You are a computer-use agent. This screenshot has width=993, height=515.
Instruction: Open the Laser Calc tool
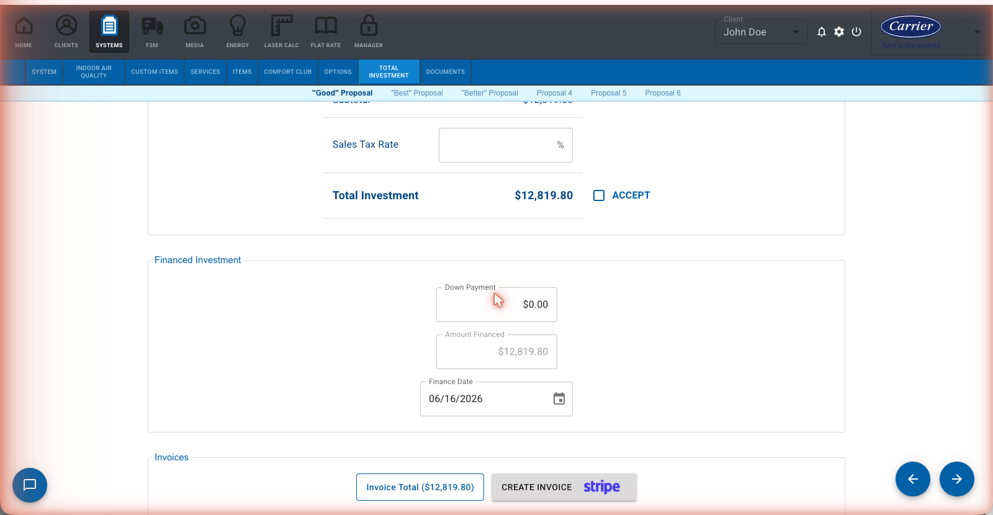(282, 32)
